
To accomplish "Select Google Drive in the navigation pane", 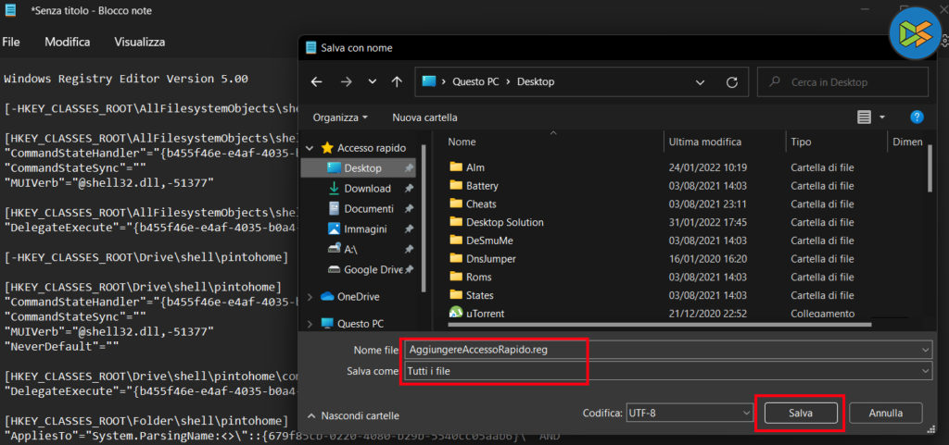I will [x=373, y=269].
